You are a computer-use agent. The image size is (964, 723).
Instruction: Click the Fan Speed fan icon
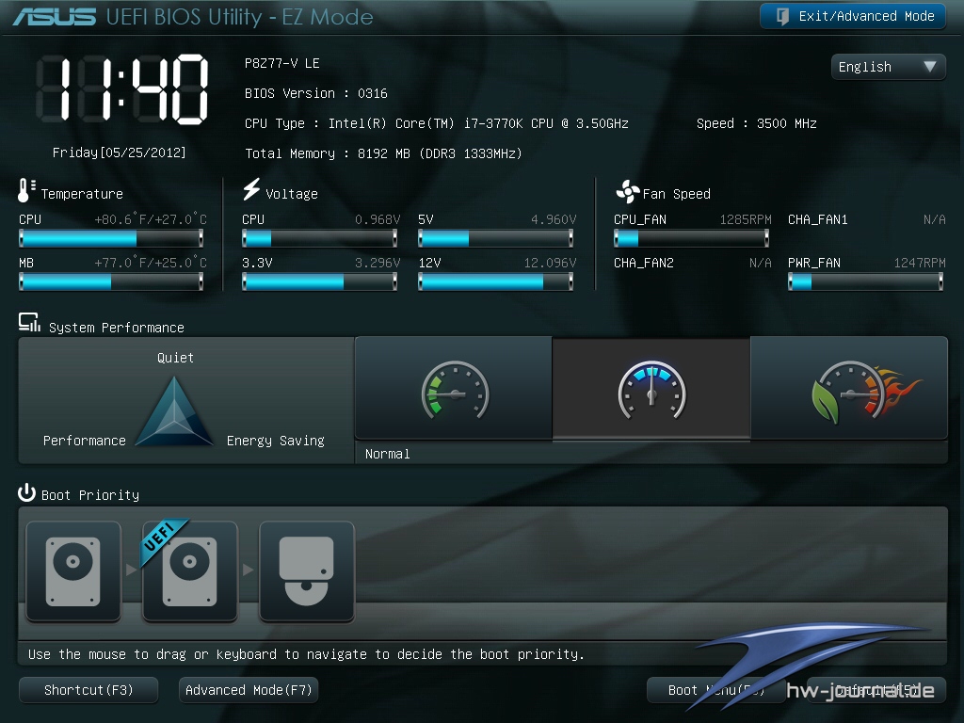627,192
